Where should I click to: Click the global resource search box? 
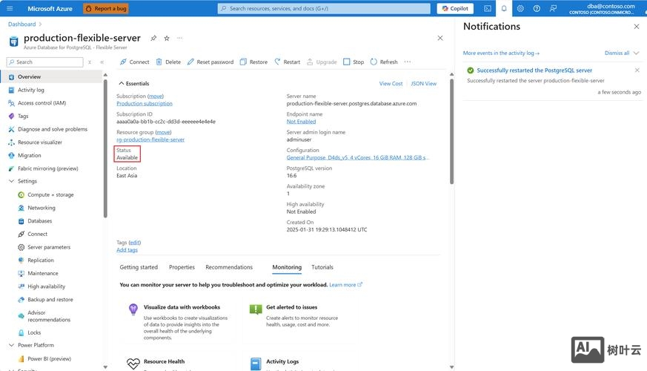[x=324, y=9]
